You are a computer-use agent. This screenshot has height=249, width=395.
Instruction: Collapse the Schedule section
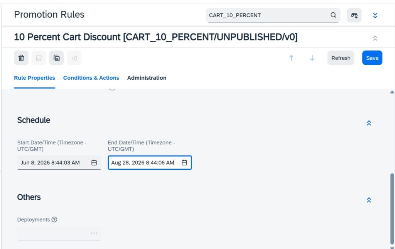pos(369,123)
